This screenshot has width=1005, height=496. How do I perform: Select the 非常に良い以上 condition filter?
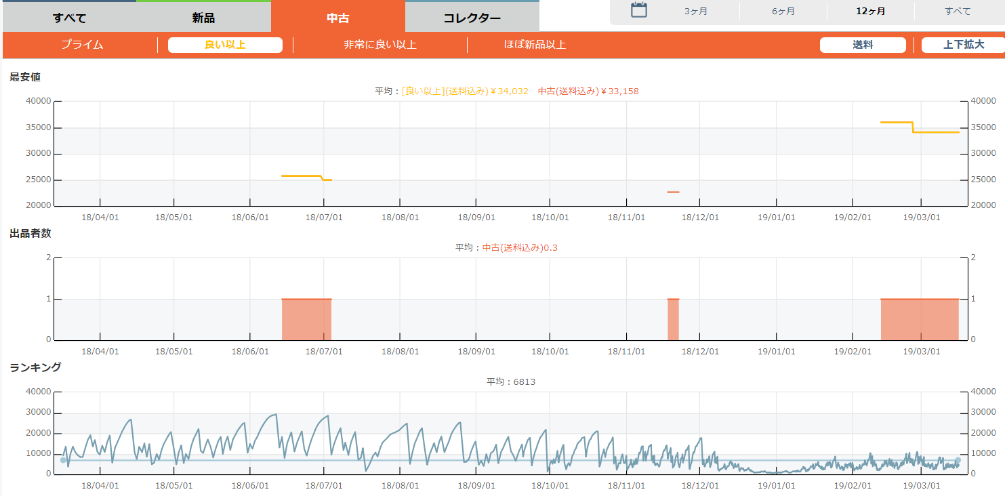pos(380,45)
